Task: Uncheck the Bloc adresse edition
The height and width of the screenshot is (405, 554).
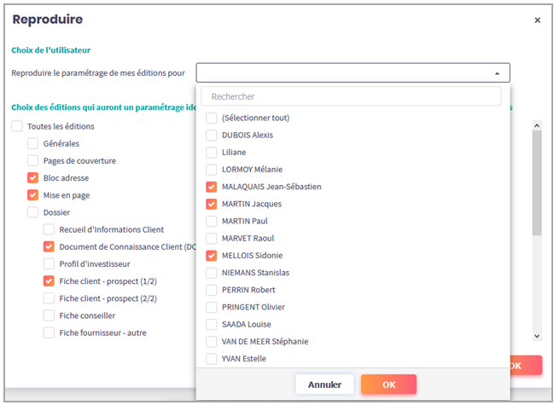Action: (x=33, y=178)
